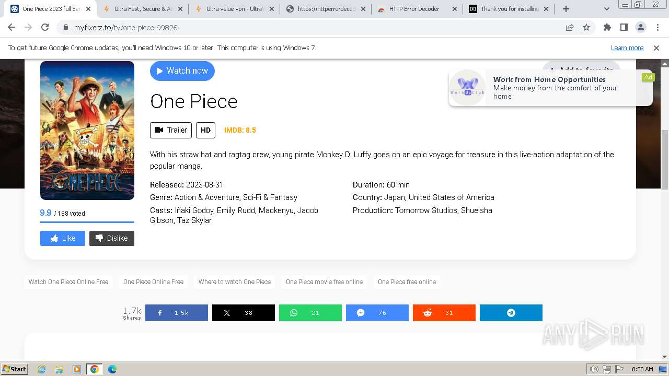The height and width of the screenshot is (376, 669).
Task: Click the taskbar clock showing 8:50 AM
Action: [x=642, y=369]
